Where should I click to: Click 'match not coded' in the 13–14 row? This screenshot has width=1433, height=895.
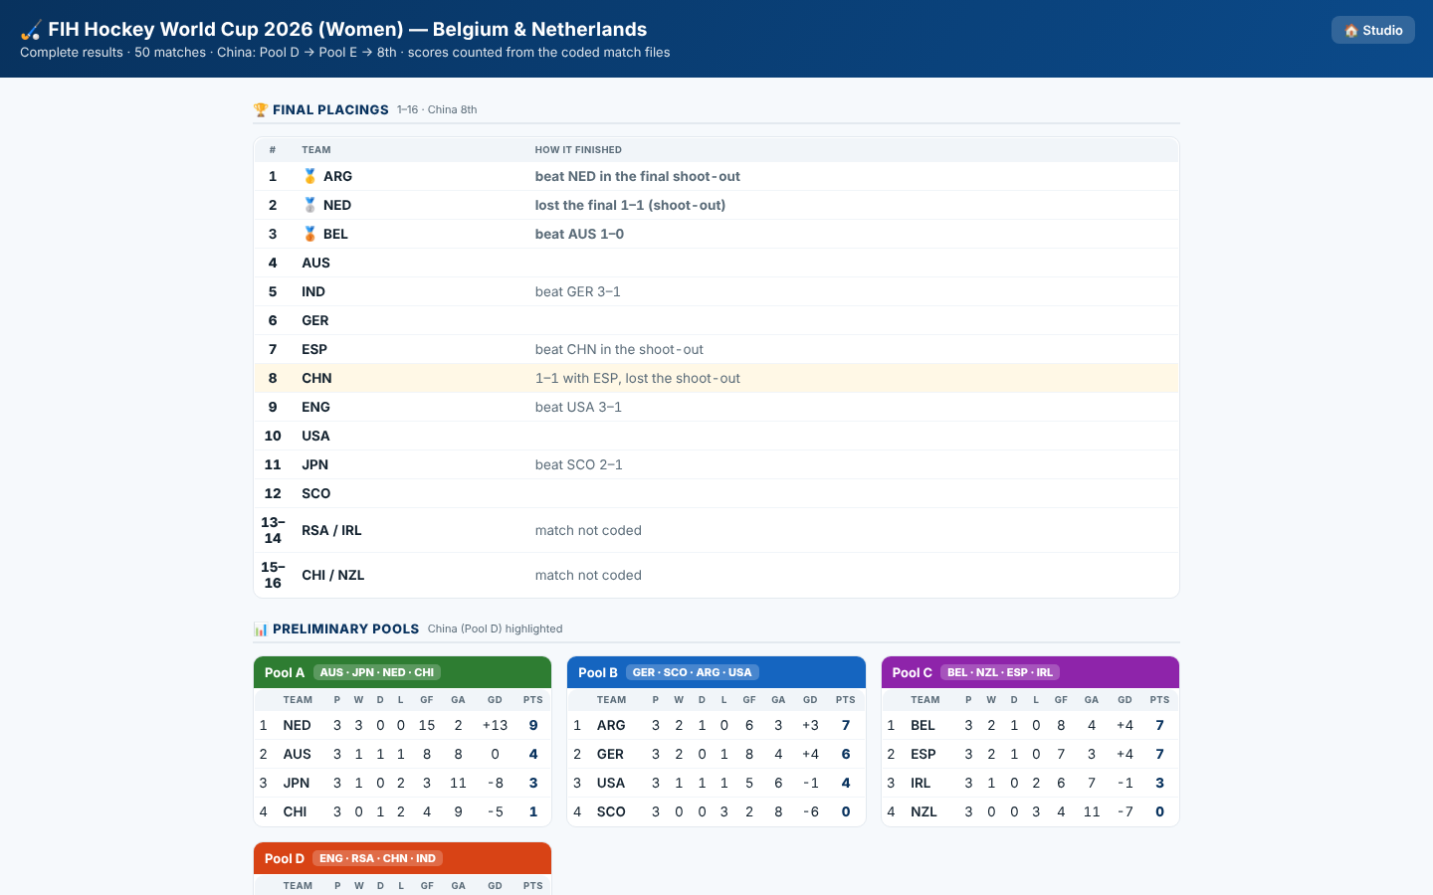588,530
